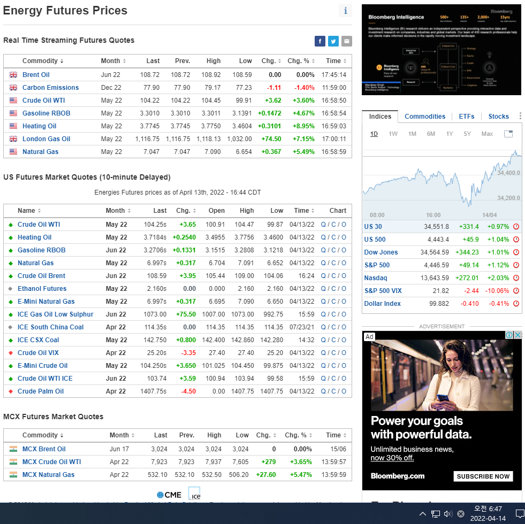Click the clock icon in US 500 row

[x=516, y=239]
